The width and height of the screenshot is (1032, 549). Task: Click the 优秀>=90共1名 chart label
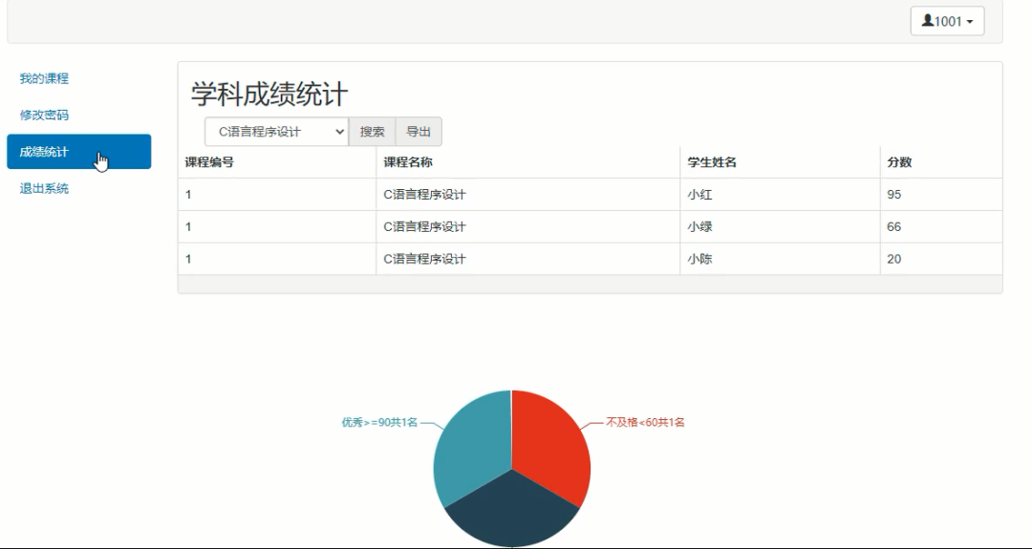coord(379,422)
